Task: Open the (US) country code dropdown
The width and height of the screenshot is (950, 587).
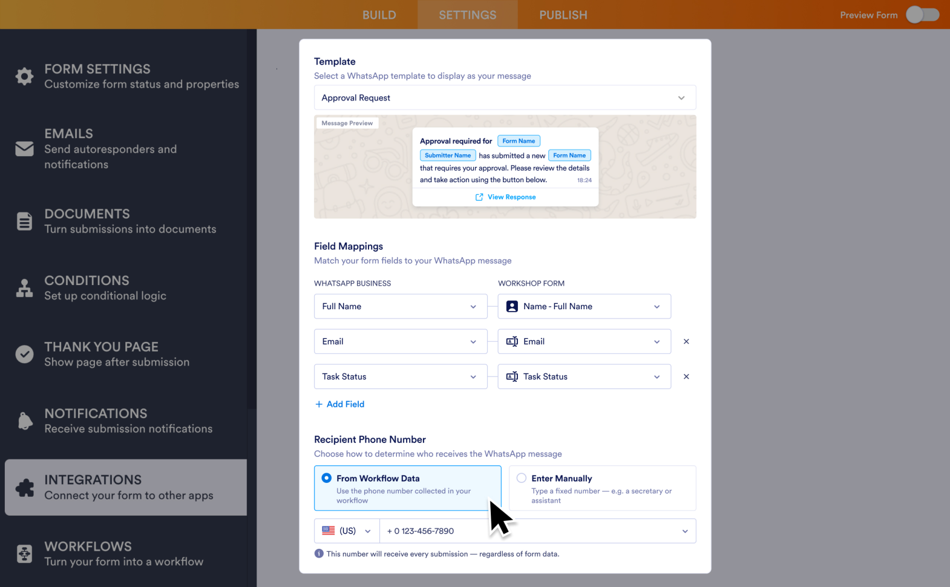Action: (x=347, y=531)
